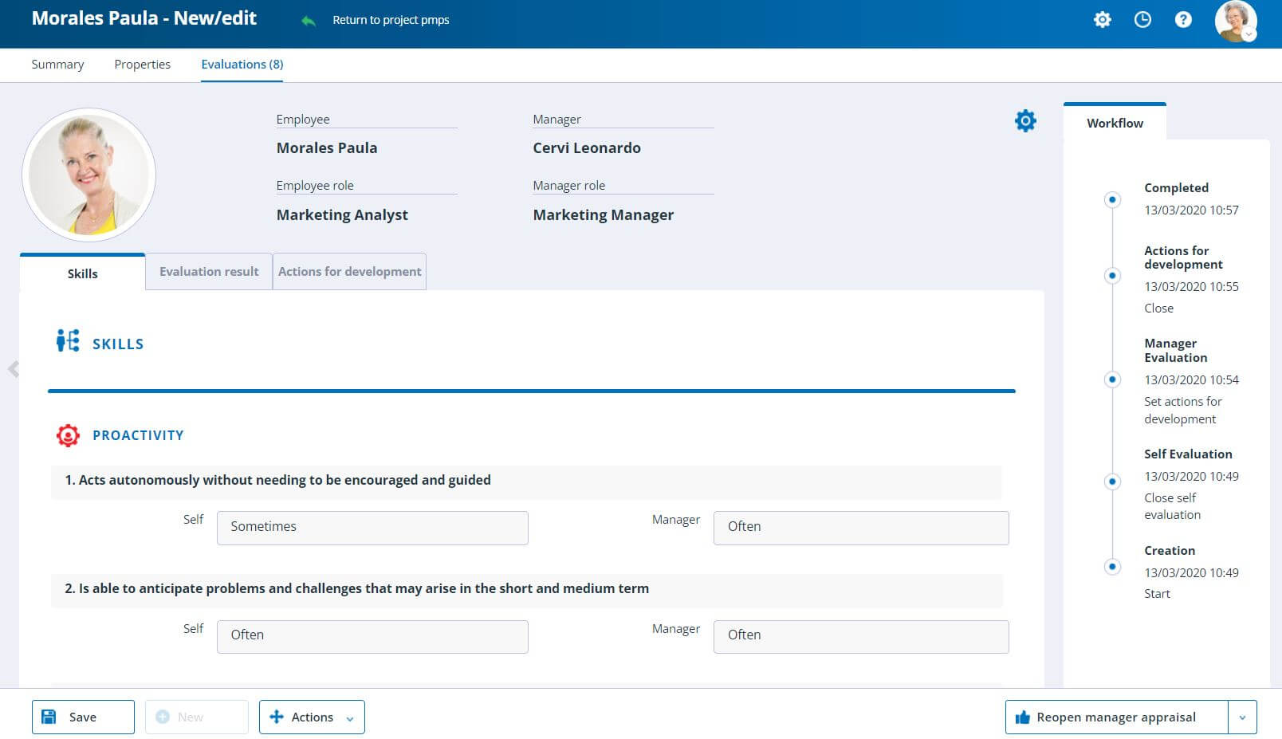Click the Creation milestone dot on the workflow timeline
Screen dimensions: 1282x739
coord(1112,567)
